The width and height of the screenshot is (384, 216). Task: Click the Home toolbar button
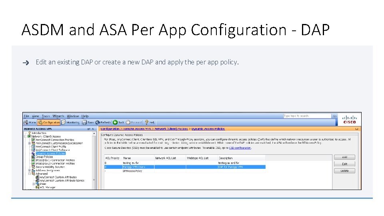[x=30, y=122]
